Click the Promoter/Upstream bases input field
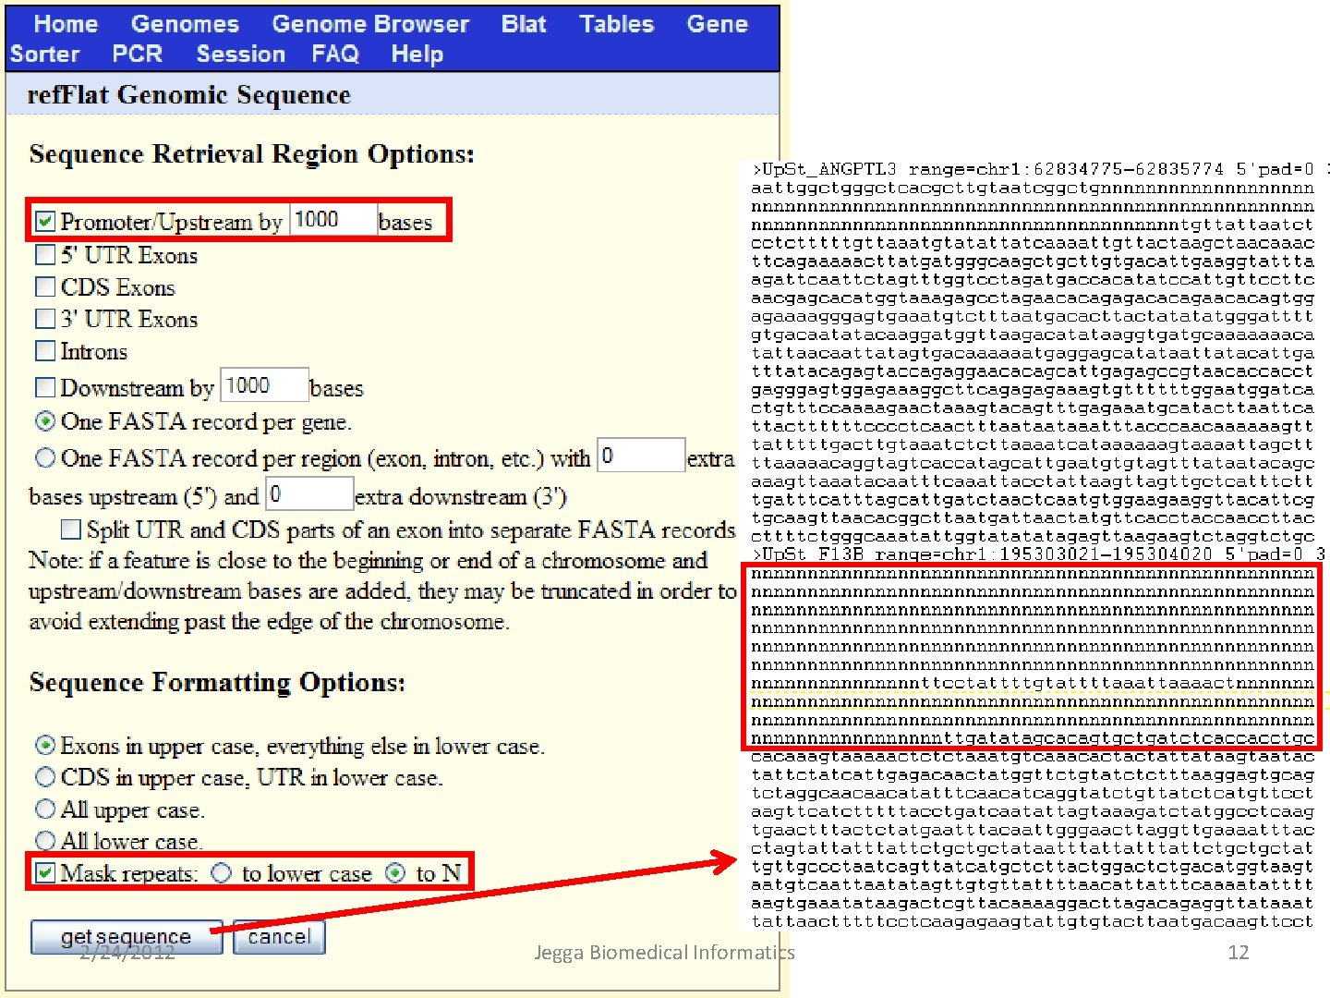1330x998 pixels. point(332,220)
